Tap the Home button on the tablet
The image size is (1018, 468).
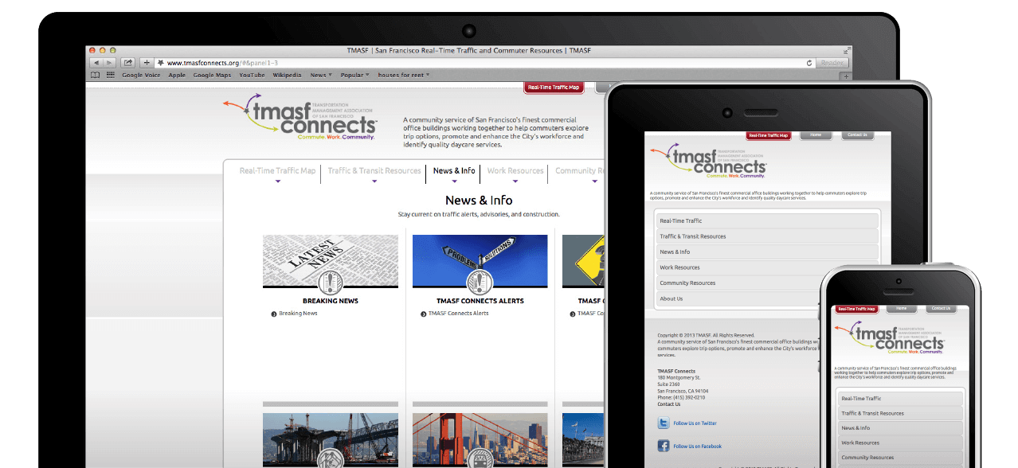tap(816, 135)
